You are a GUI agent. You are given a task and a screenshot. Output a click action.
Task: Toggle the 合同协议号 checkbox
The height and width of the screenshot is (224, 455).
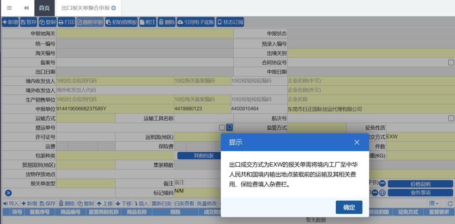pyautogui.click(x=451, y=63)
